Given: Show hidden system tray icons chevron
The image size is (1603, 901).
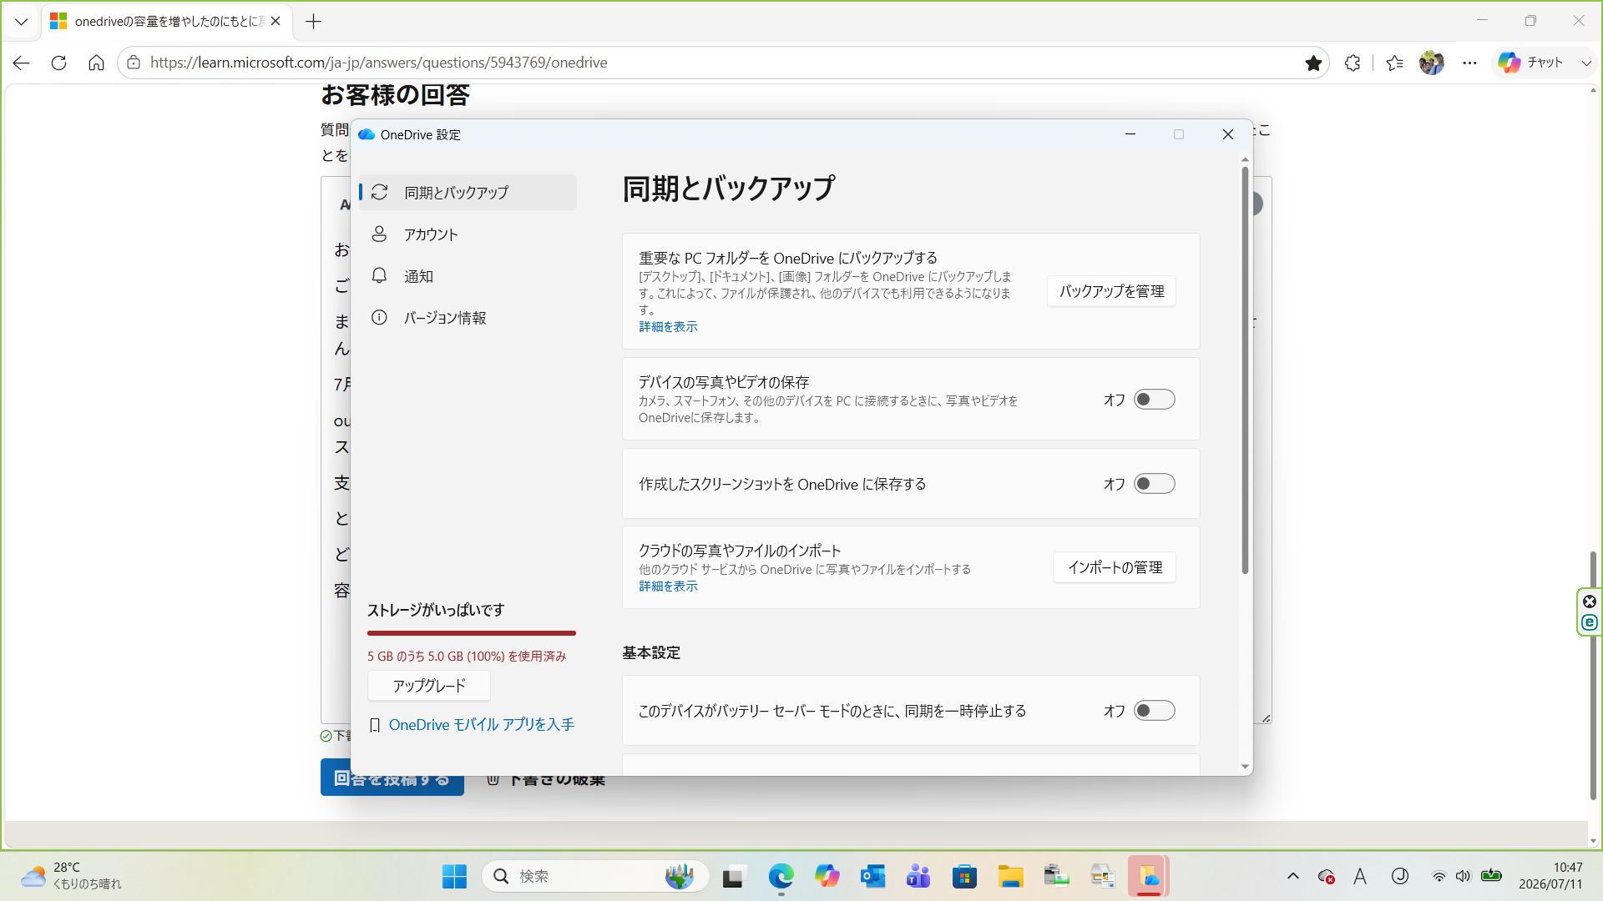Looking at the screenshot, I should pyautogui.click(x=1293, y=876).
